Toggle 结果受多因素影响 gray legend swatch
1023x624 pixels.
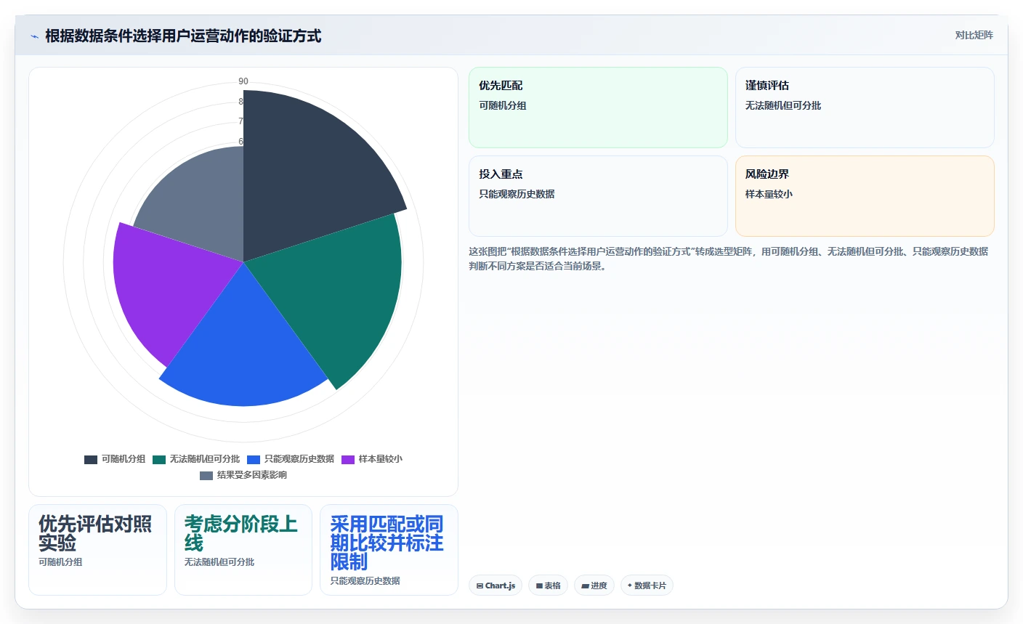click(x=206, y=475)
